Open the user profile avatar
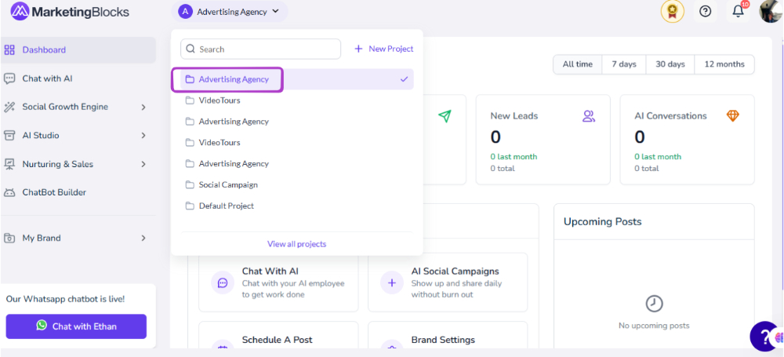 (771, 11)
